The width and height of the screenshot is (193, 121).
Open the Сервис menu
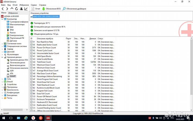34,5
